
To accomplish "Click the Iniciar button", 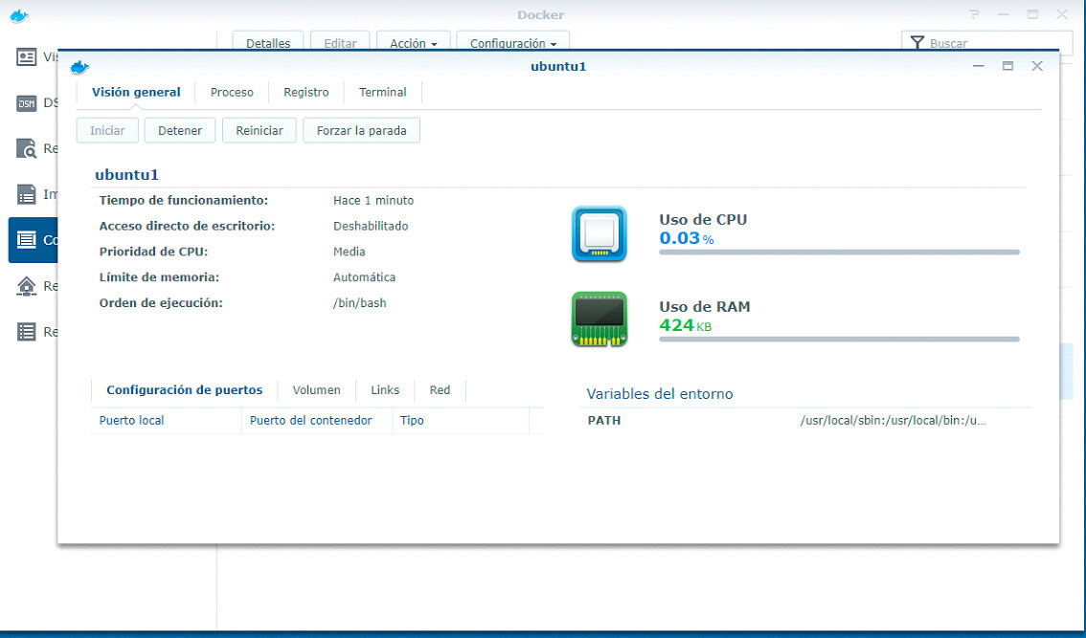I will pyautogui.click(x=107, y=130).
